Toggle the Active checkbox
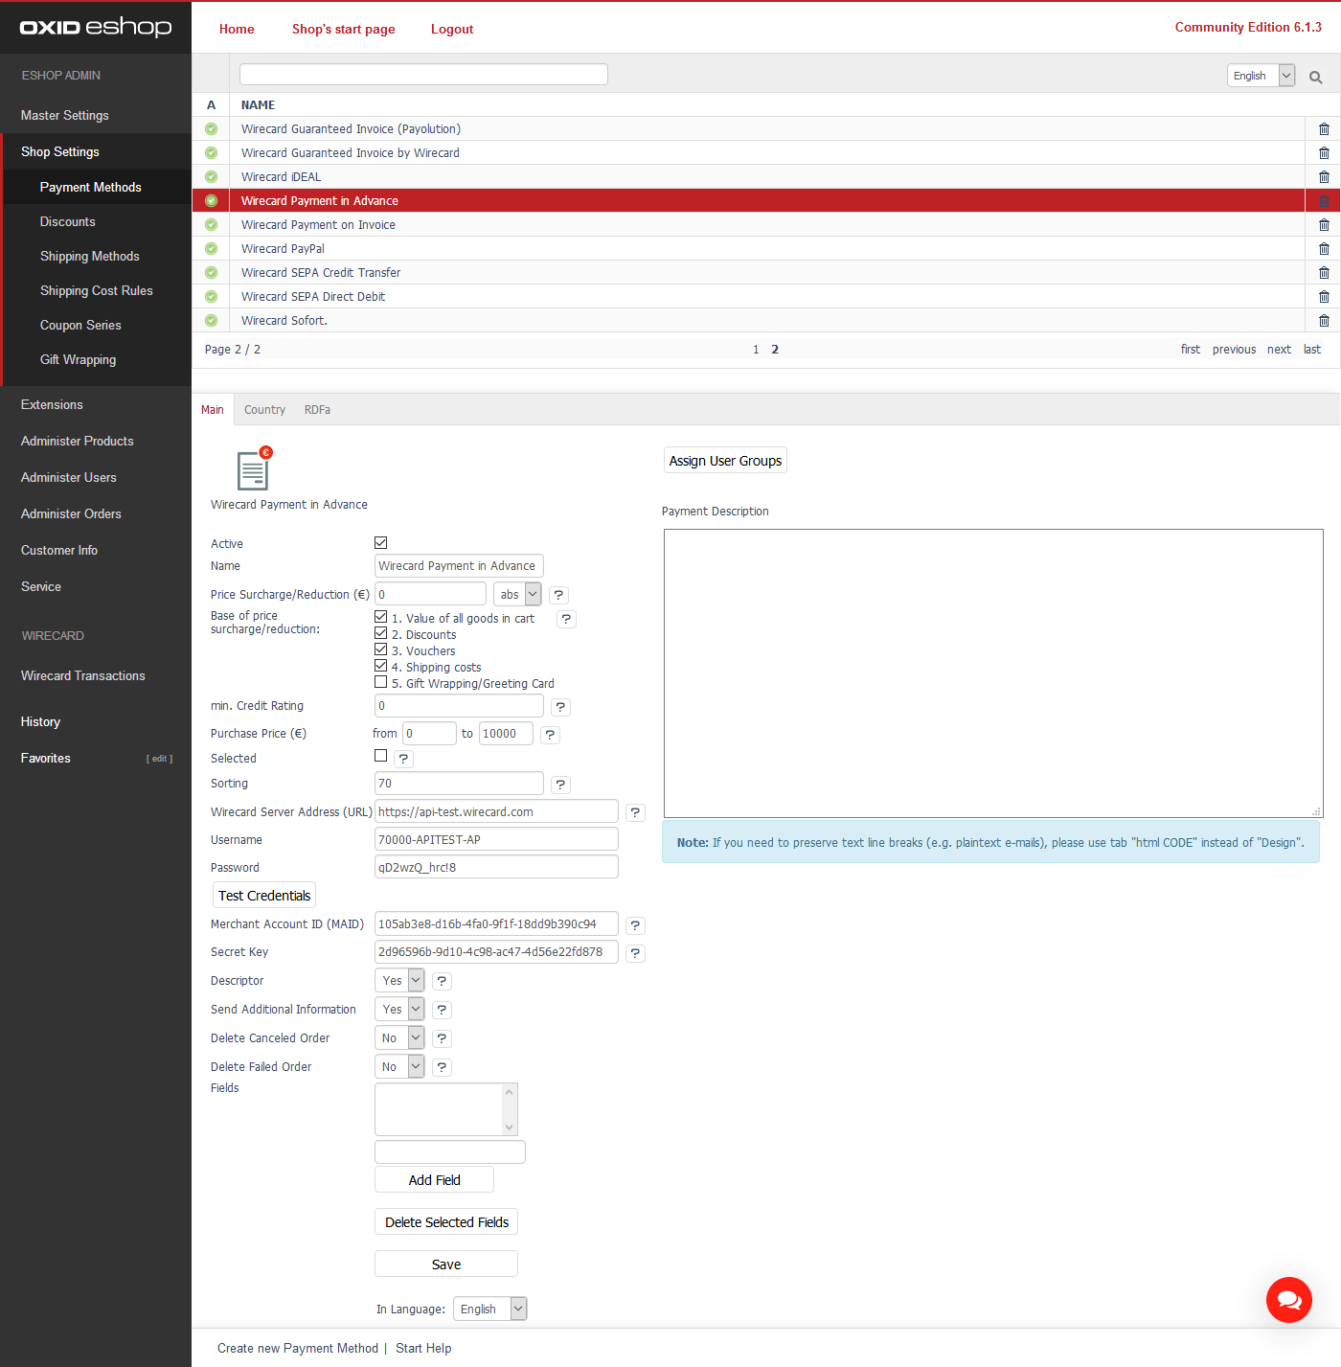 [x=381, y=543]
